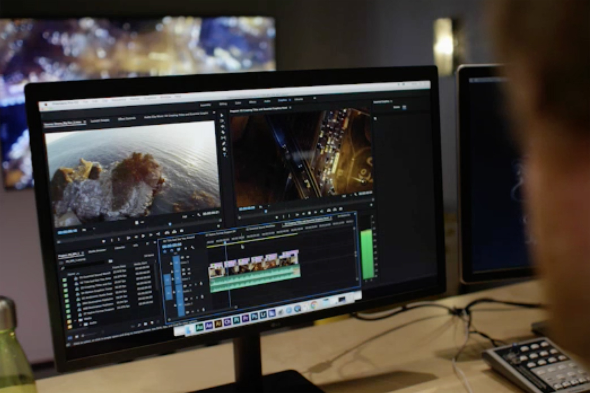Open Photoshop from the Dock

[x=254, y=316]
